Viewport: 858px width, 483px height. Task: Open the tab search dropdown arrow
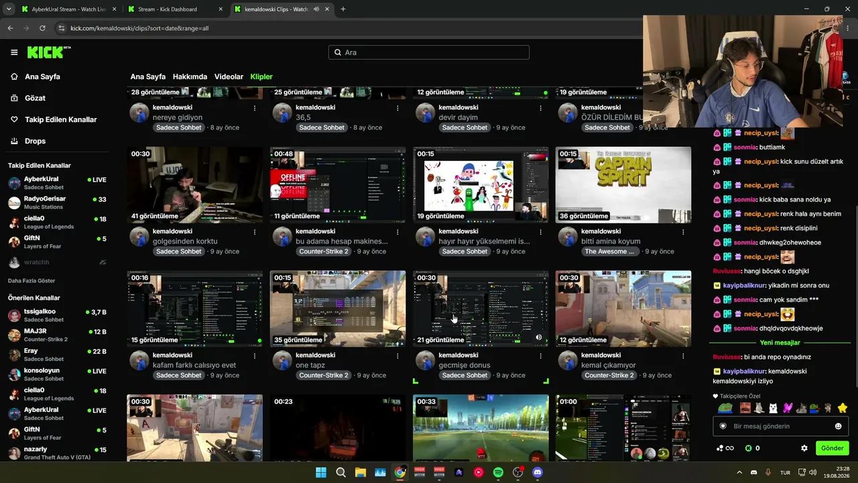tap(9, 9)
